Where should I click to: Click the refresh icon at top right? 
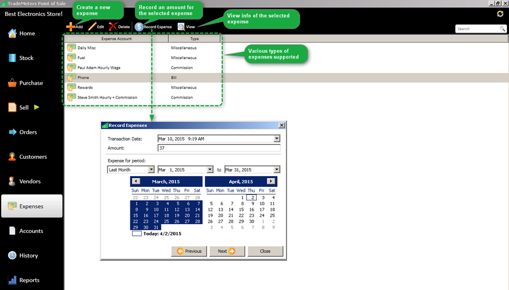[500, 14]
